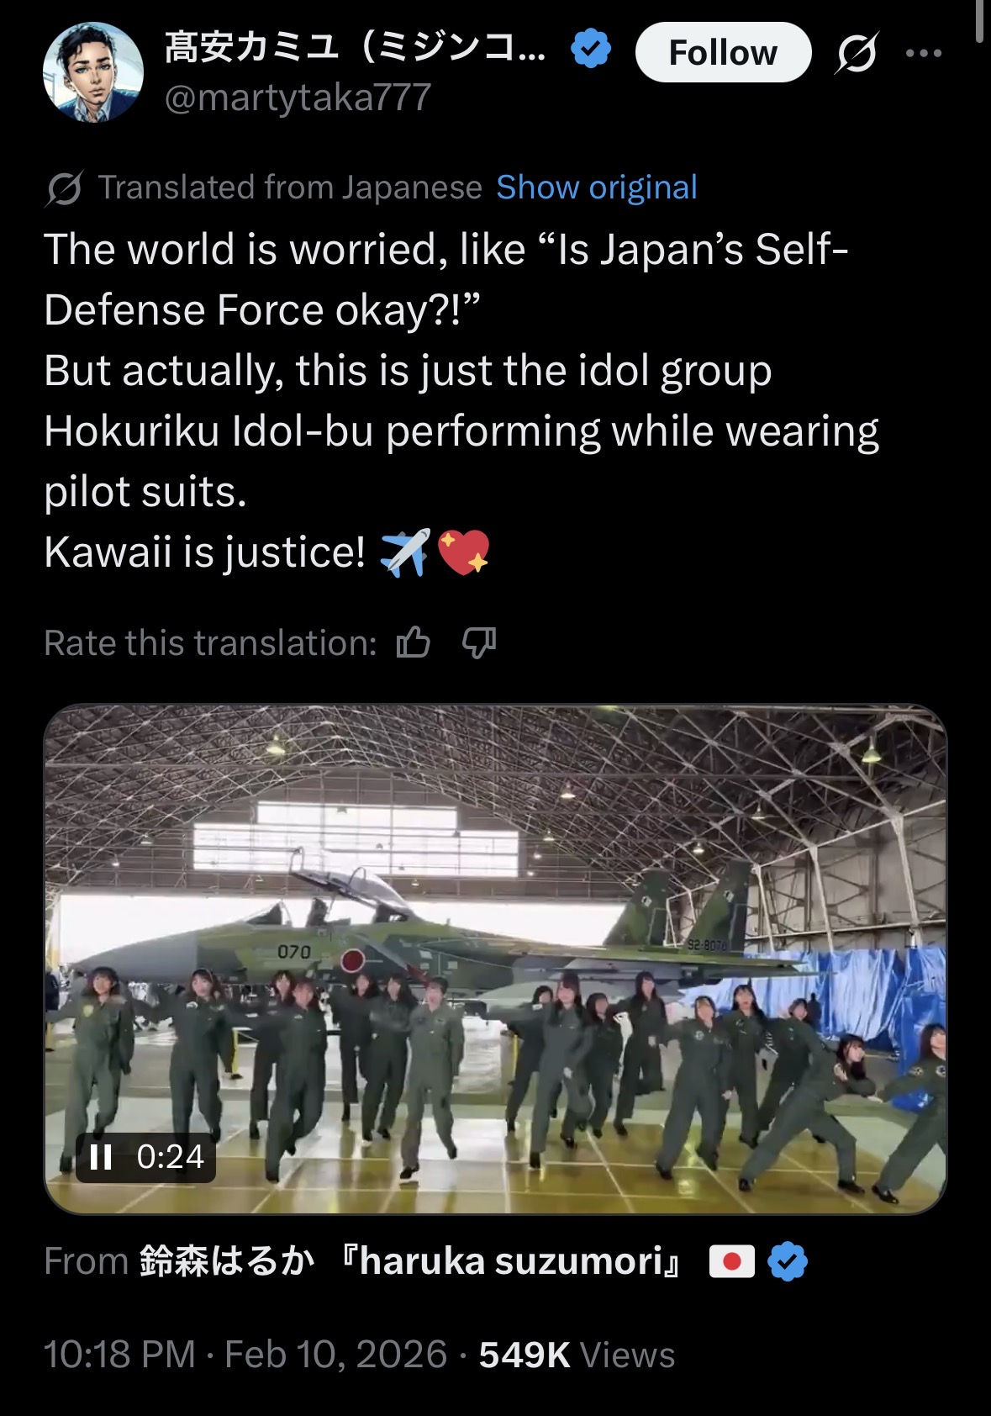991x1416 pixels.
Task: View the 549K Views count details
Action: point(577,1355)
